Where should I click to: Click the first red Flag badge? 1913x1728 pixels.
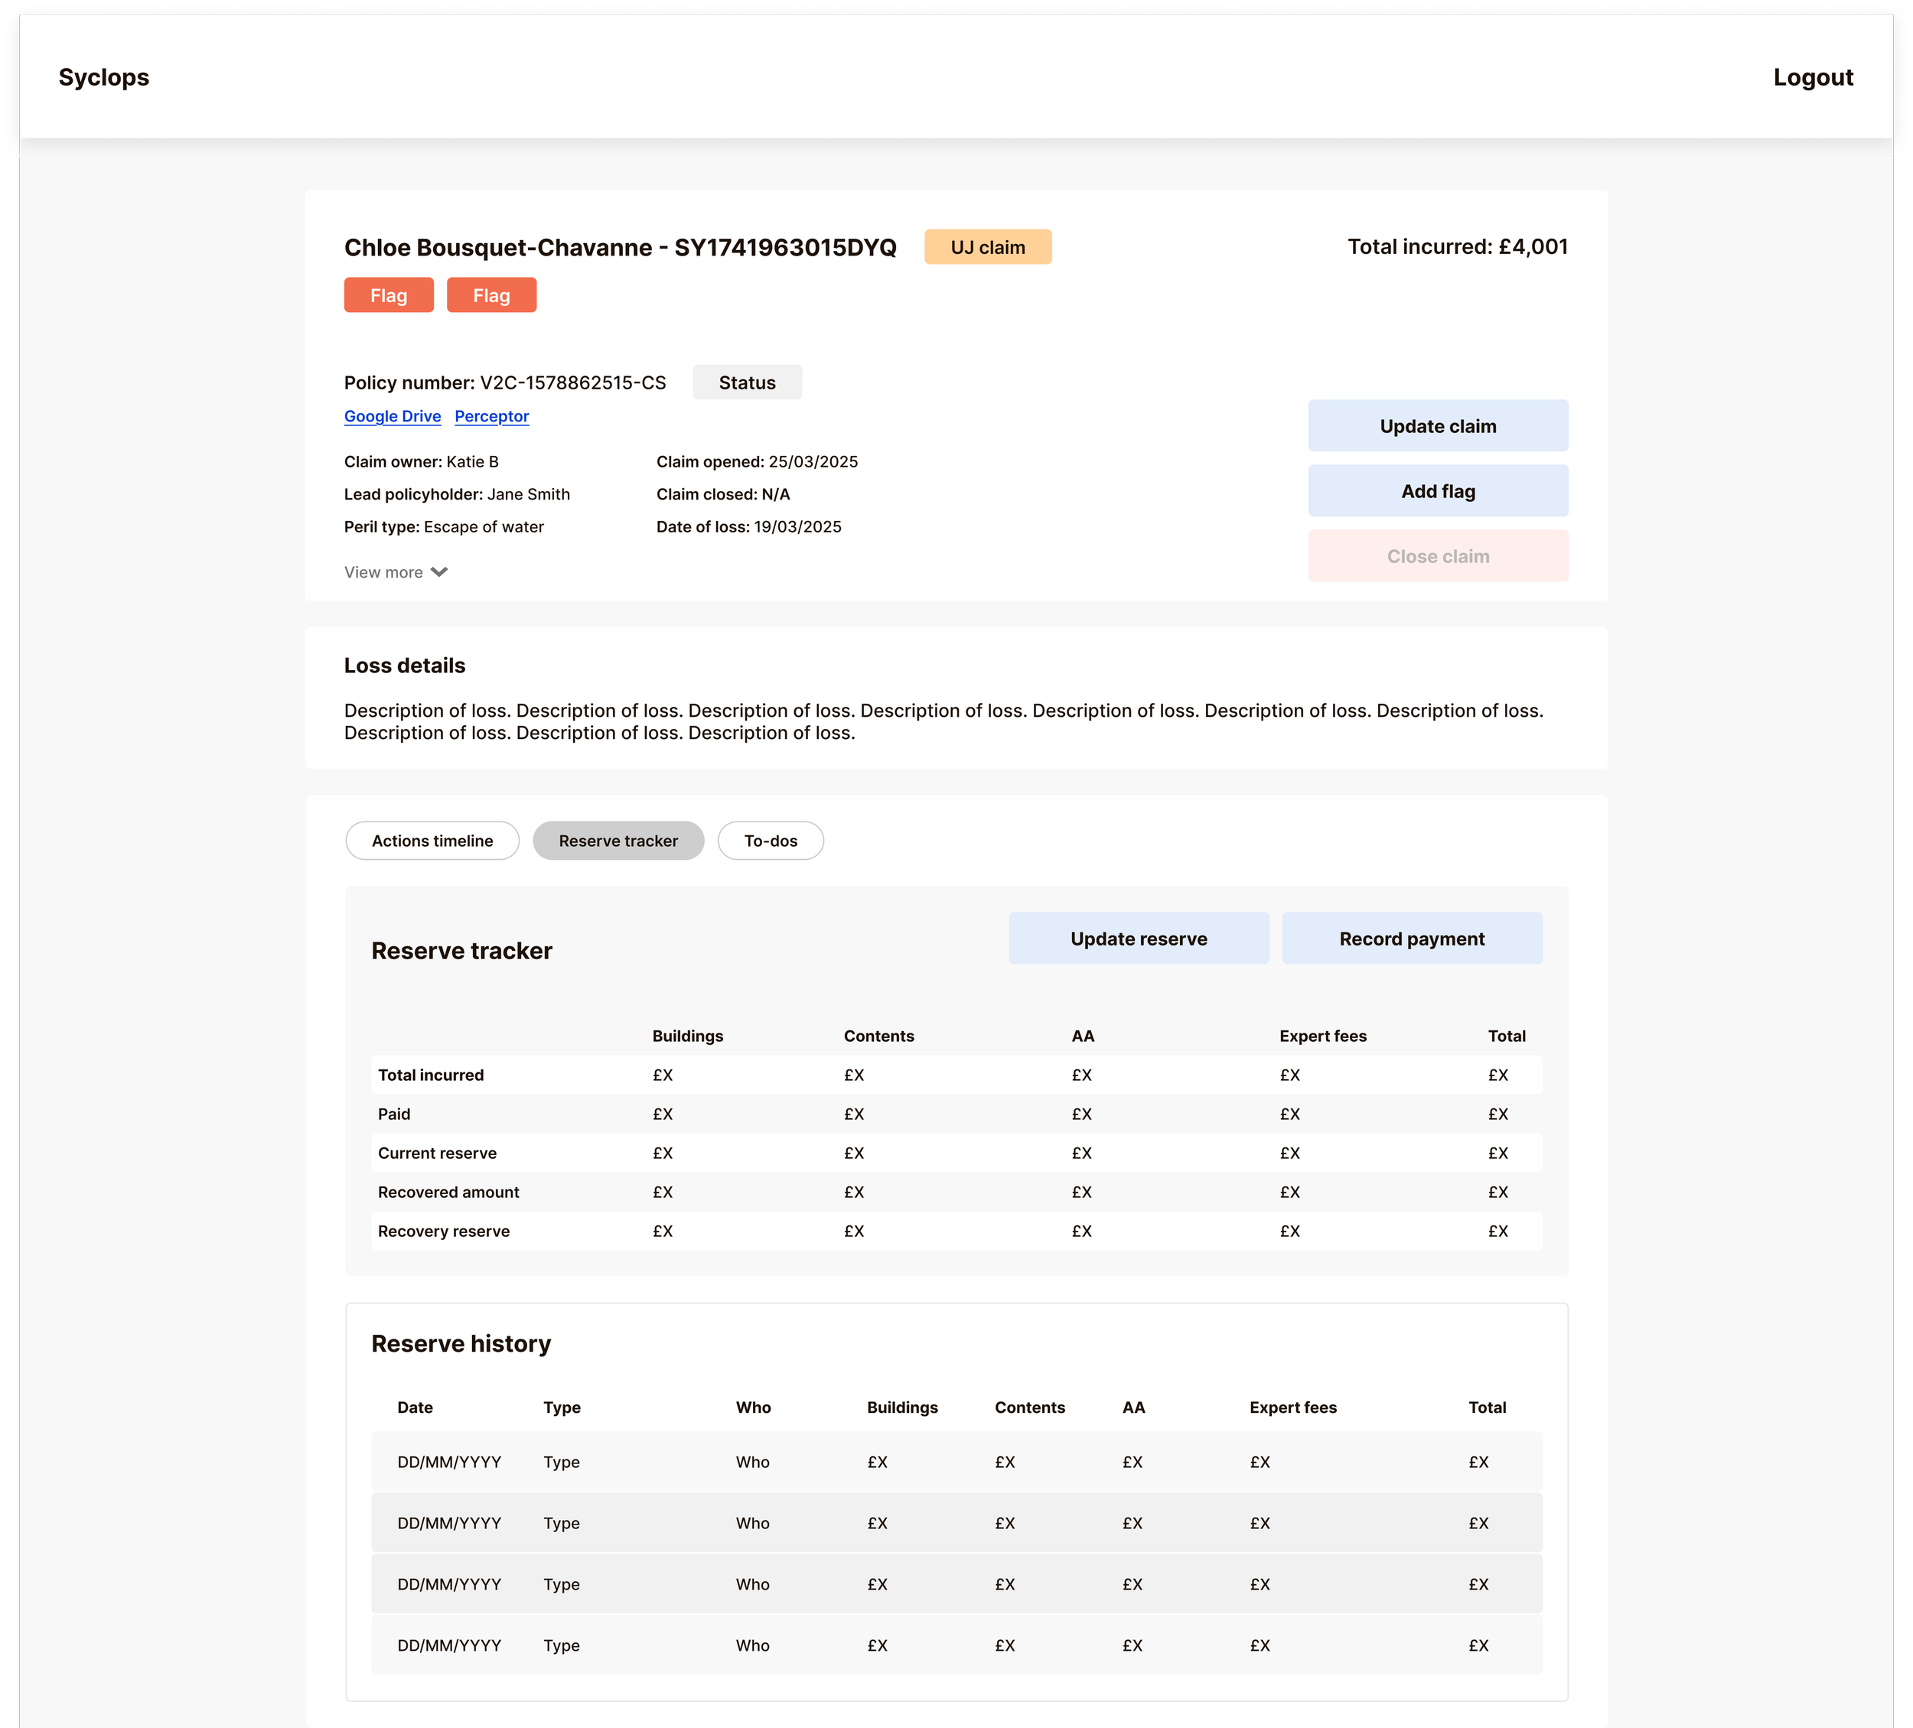point(388,296)
